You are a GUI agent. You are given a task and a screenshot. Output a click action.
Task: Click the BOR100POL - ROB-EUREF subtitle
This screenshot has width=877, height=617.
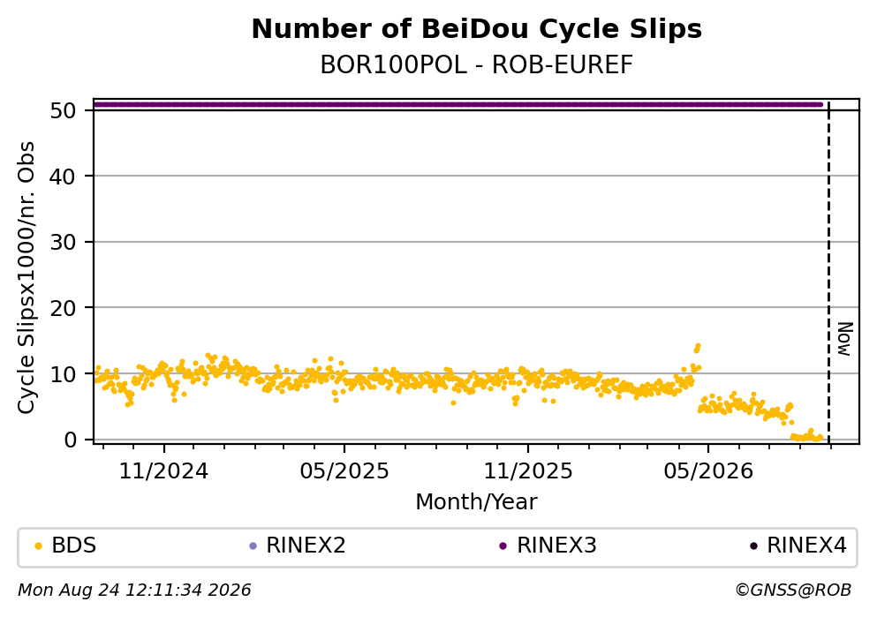[x=477, y=65]
